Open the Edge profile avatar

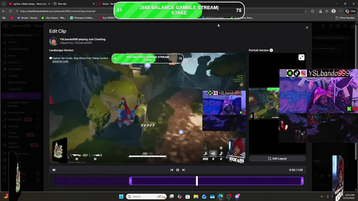point(333,11)
